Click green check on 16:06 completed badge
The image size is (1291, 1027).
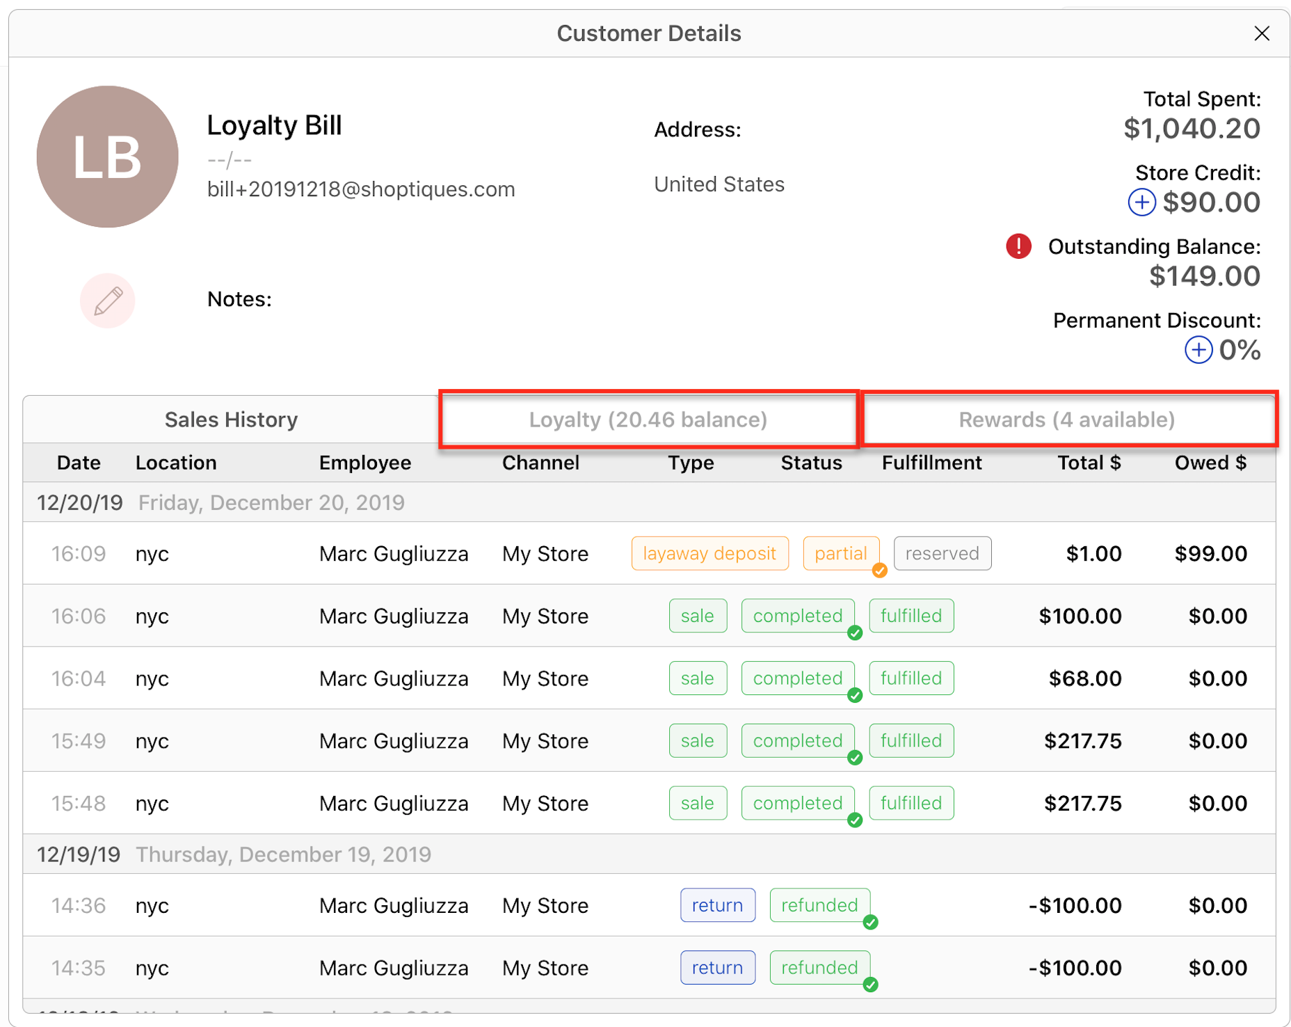click(855, 633)
